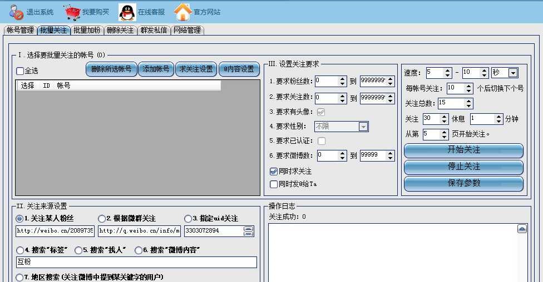Go to 网络管理 tab
This screenshot has width=543, height=282.
click(x=187, y=31)
